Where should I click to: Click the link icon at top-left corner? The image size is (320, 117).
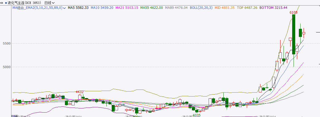2,3
